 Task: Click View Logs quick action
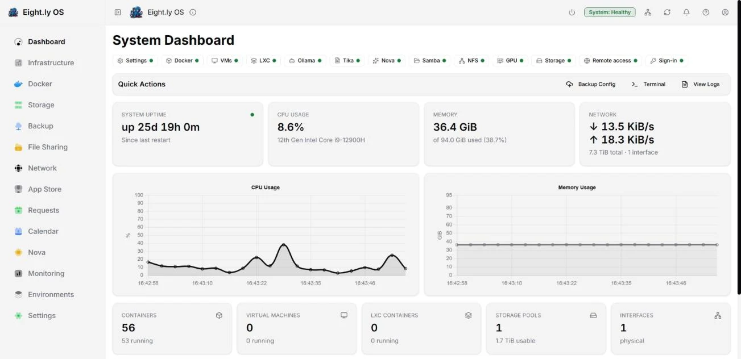point(701,84)
